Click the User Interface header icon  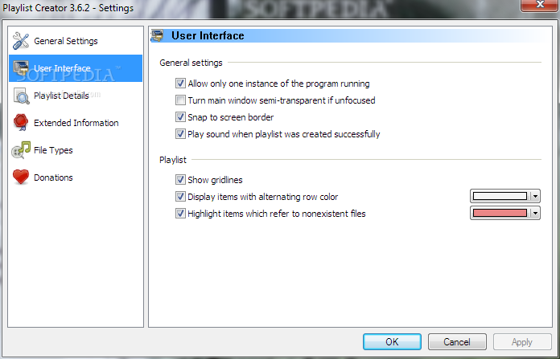tap(157, 35)
